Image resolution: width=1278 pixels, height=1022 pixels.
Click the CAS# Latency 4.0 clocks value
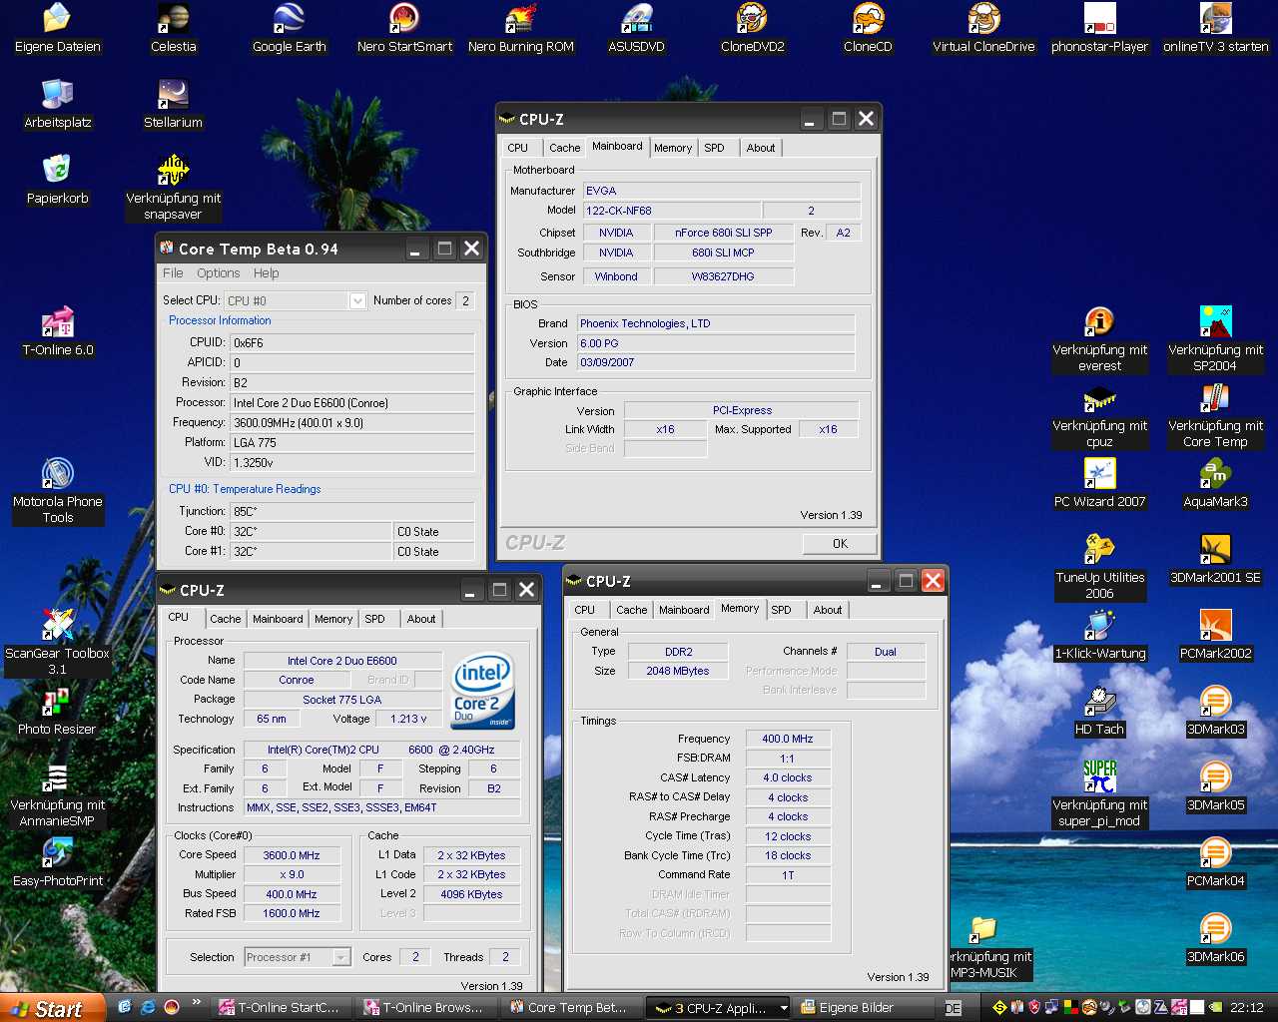pos(788,777)
